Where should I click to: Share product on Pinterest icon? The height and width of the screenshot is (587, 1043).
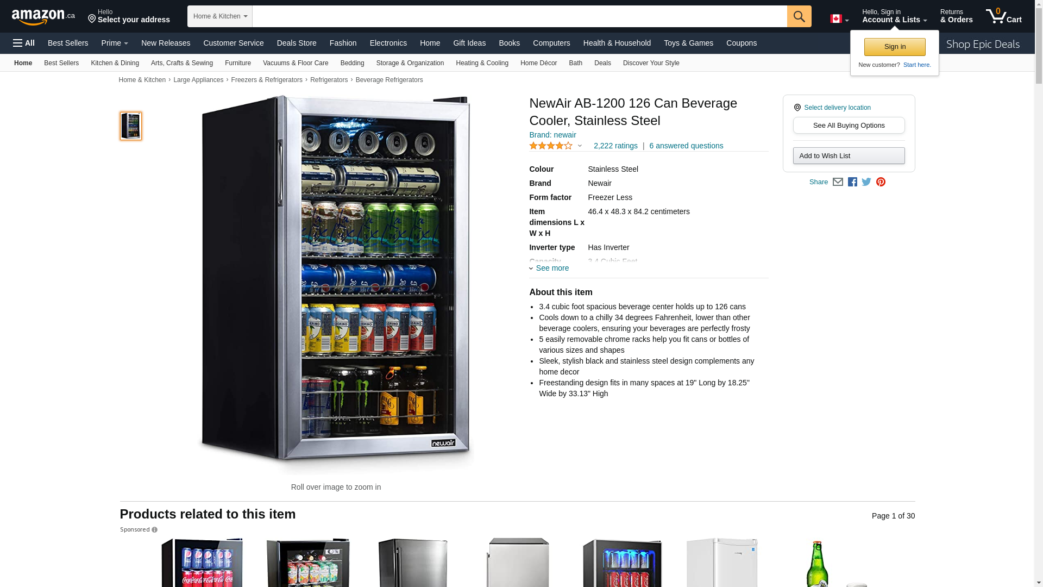(x=881, y=182)
